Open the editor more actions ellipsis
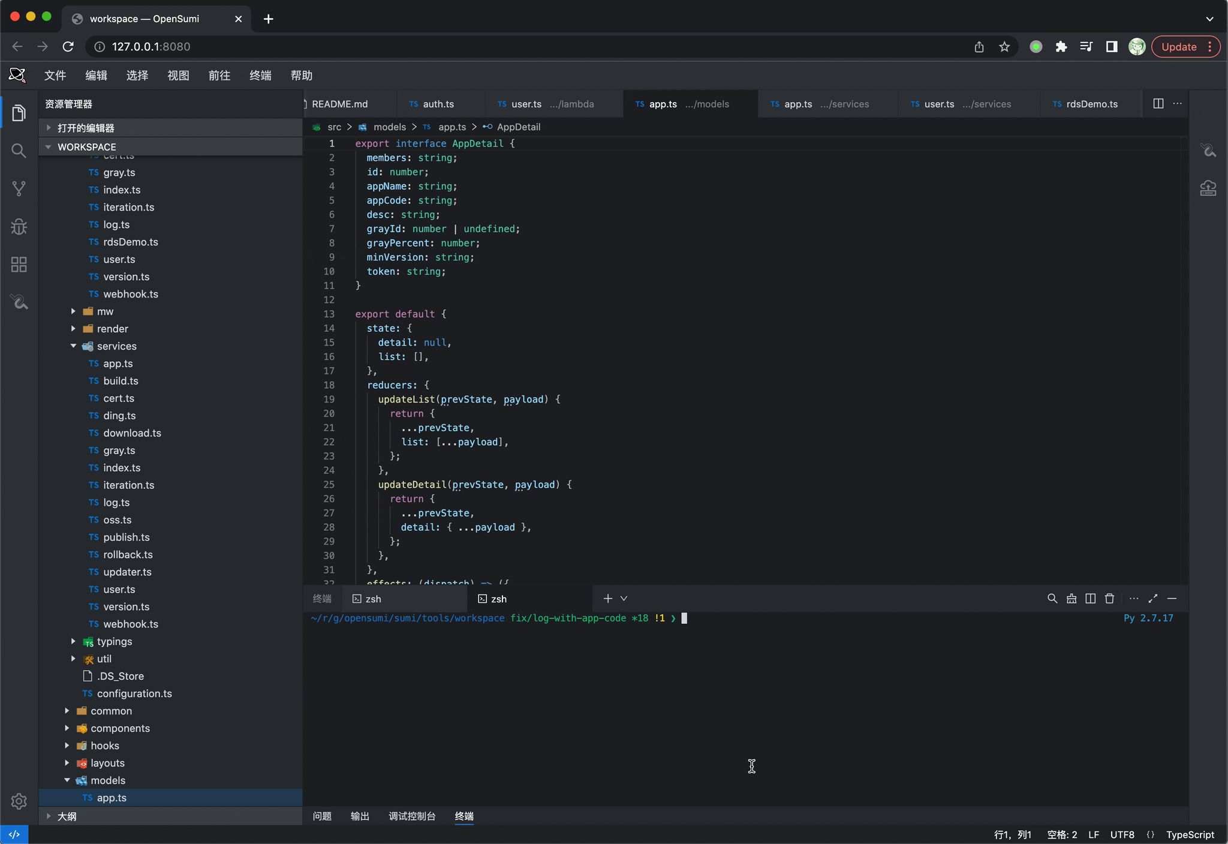Viewport: 1228px width, 844px height. click(x=1178, y=104)
